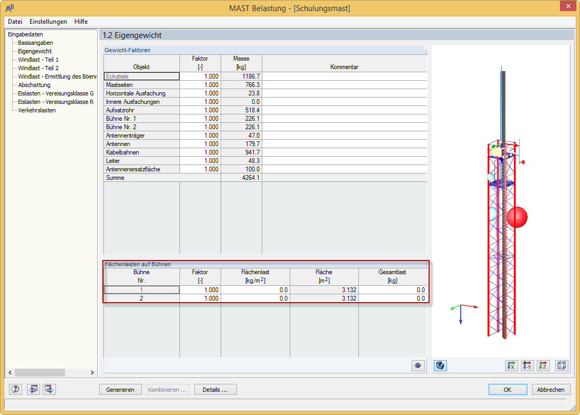Open Windlast - Teil 2 tree item
Screen dimensions: 580x415
39,69
